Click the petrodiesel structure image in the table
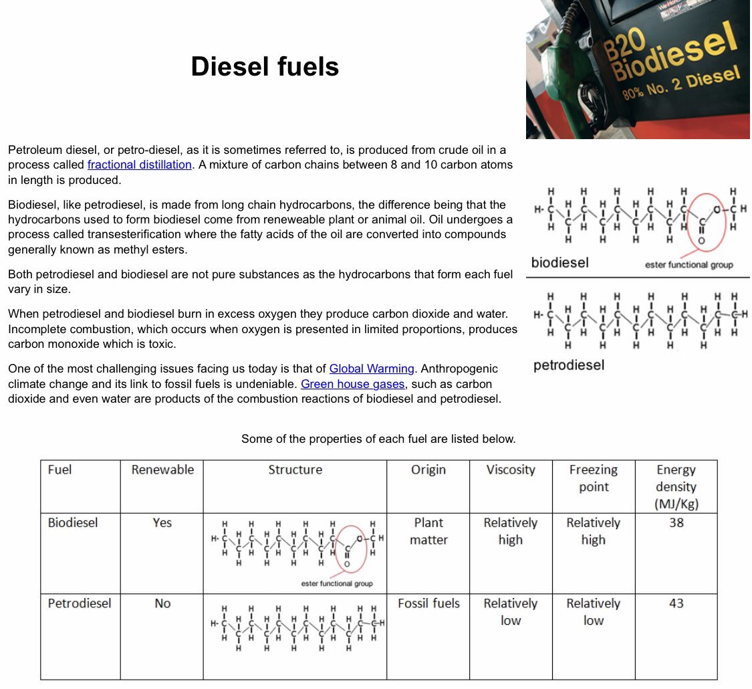This screenshot has height=689, width=752. pos(297,628)
